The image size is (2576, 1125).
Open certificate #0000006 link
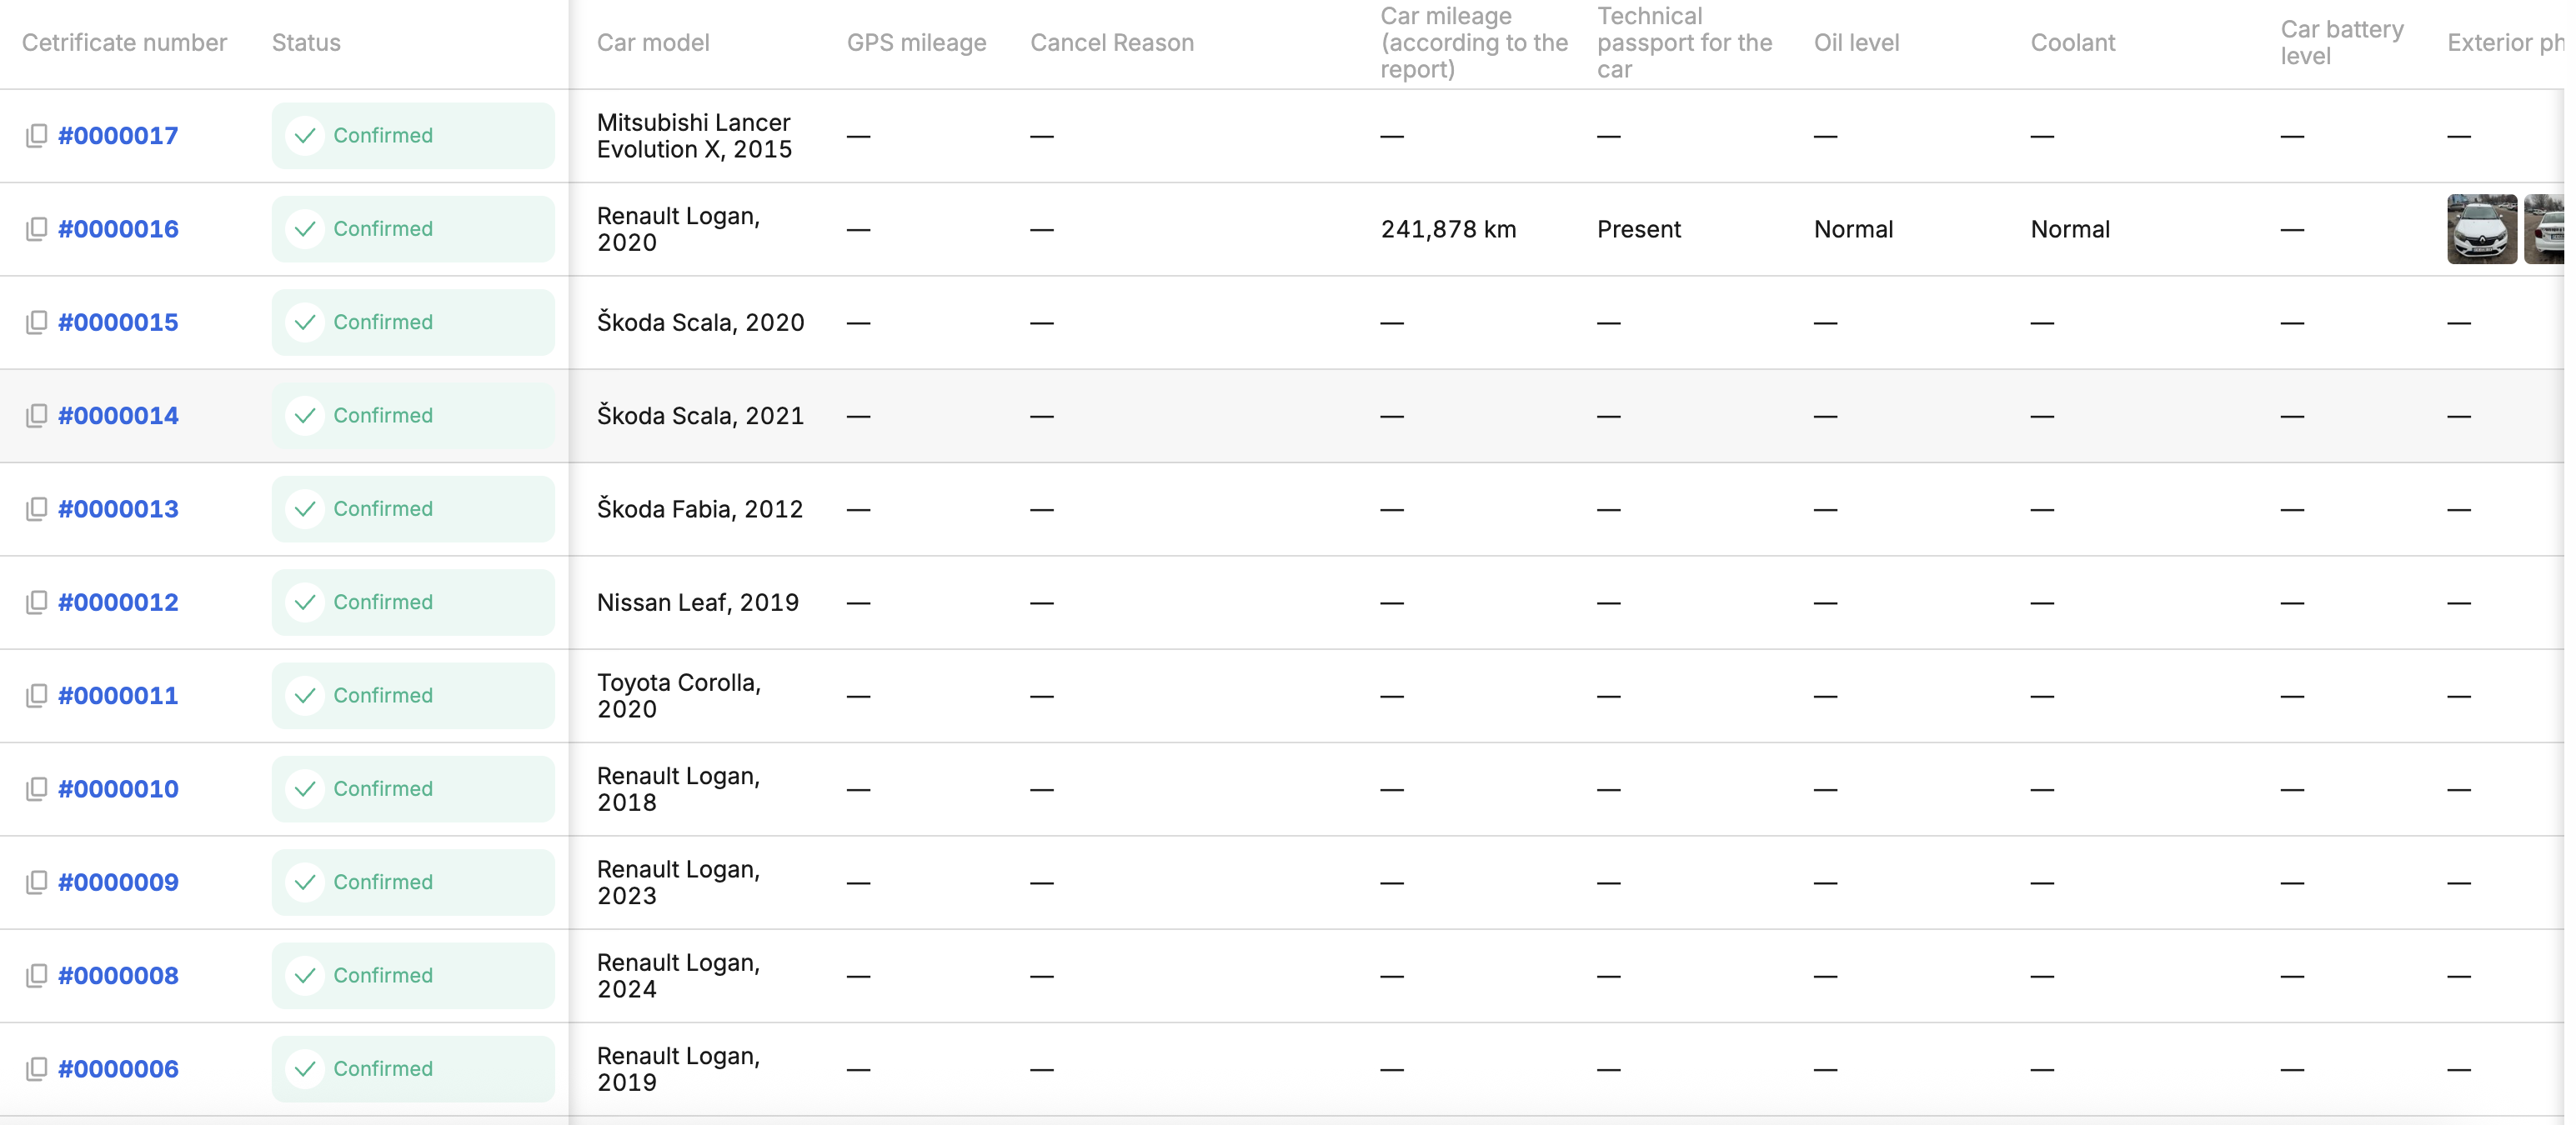(x=118, y=1069)
